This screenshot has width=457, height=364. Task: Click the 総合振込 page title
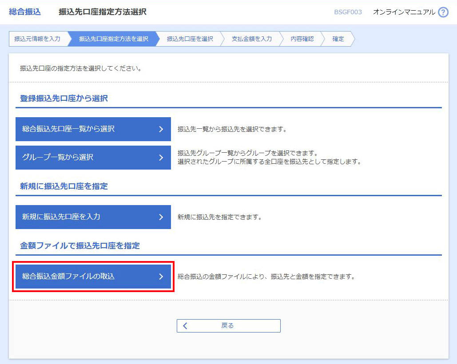point(25,12)
